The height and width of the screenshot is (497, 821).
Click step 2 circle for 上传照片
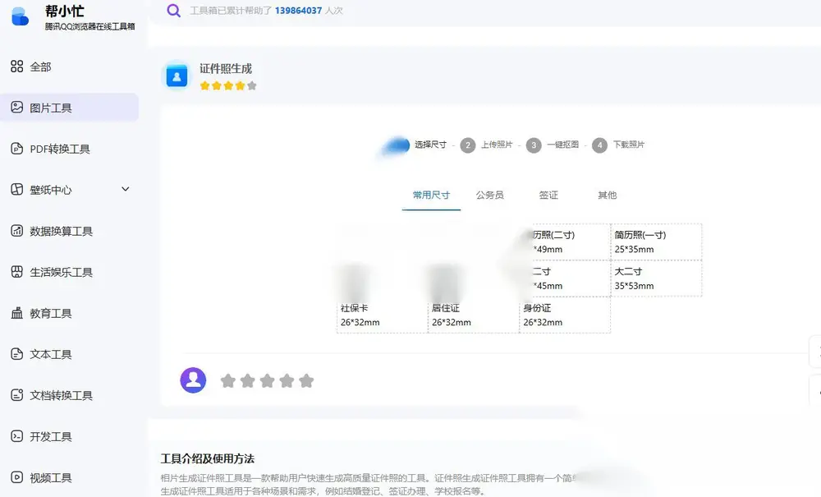(468, 145)
